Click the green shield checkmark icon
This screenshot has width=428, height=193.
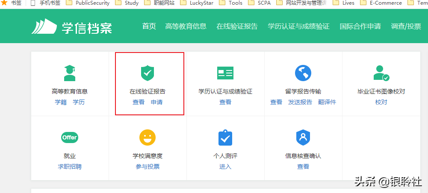pos(148,73)
